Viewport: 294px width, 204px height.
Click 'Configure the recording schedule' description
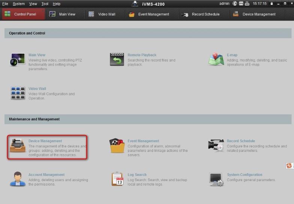point(257,148)
